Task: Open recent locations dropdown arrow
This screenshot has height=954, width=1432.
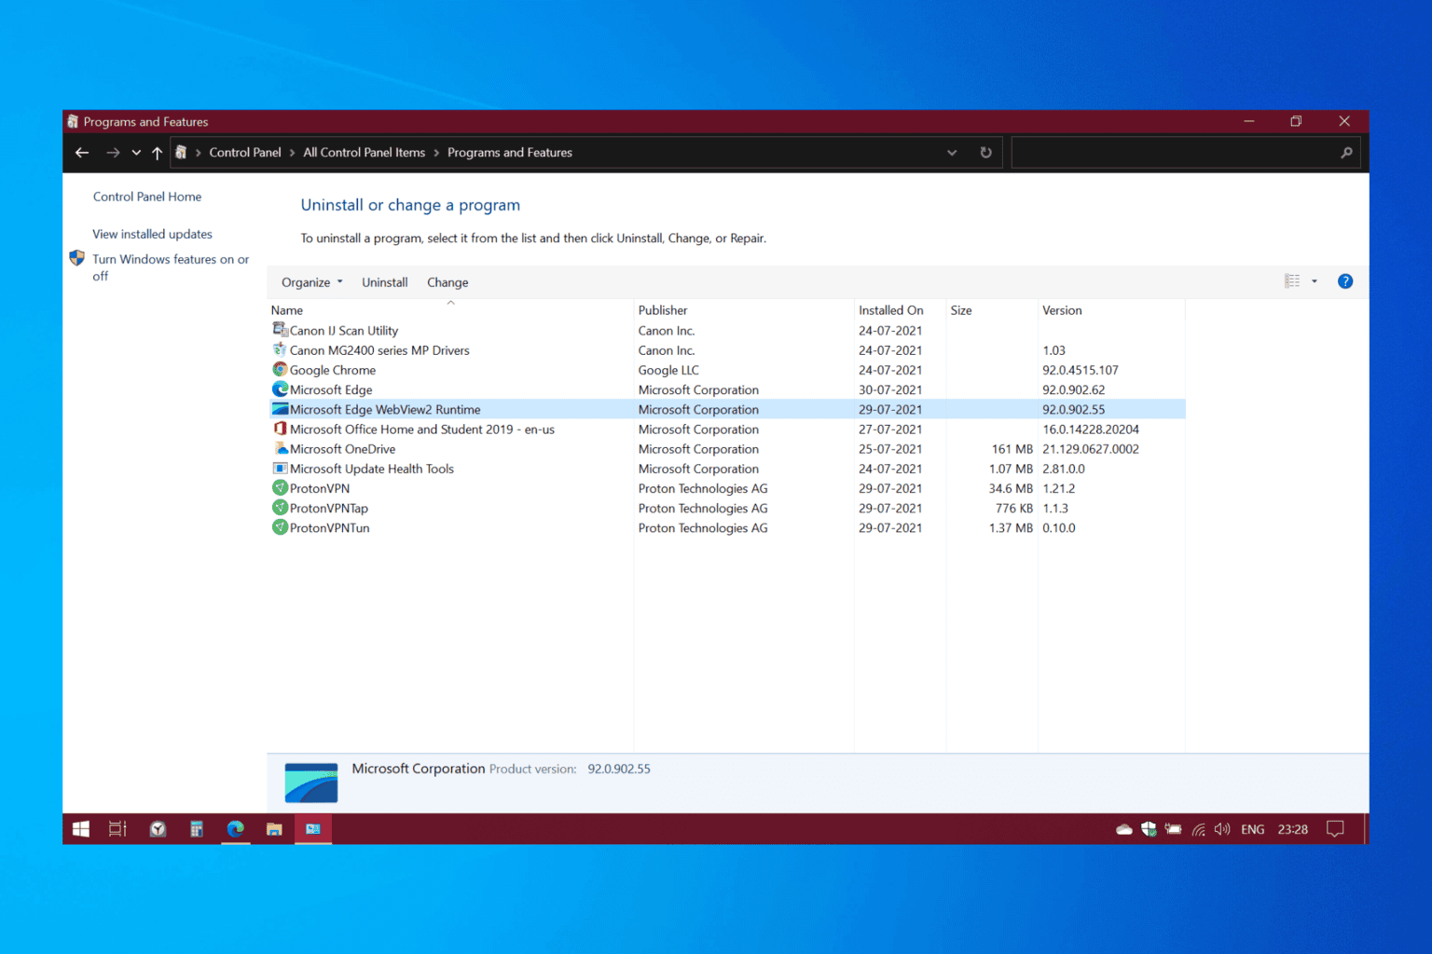Action: tap(136, 153)
